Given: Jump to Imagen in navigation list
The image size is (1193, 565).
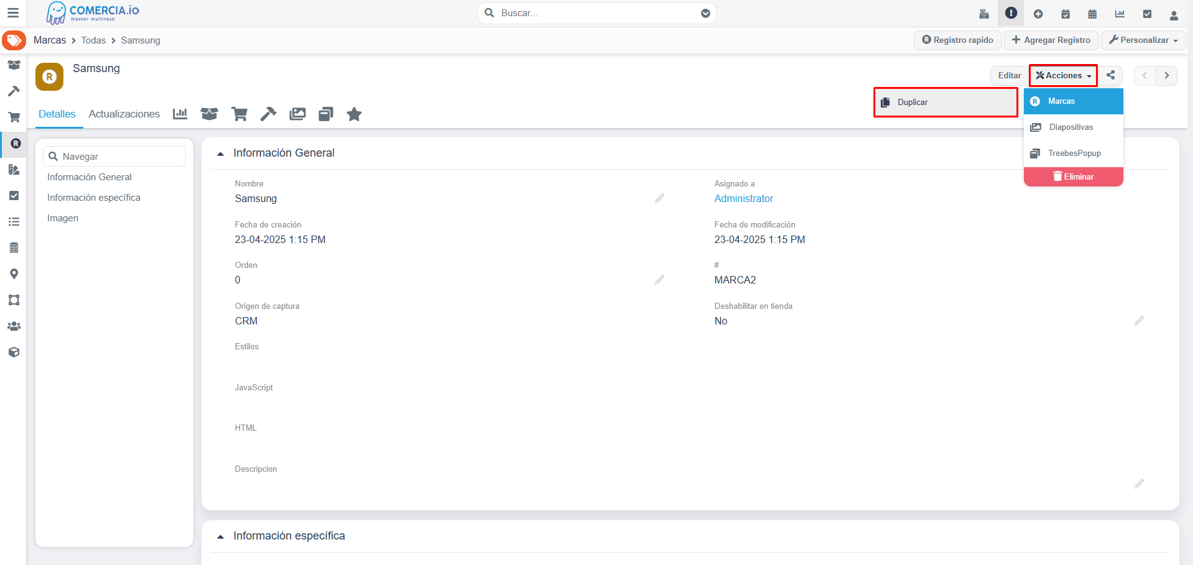Looking at the screenshot, I should tap(63, 218).
